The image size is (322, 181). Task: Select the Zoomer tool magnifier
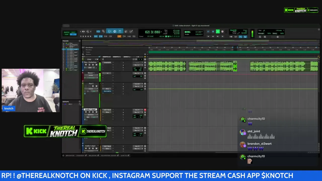point(103,31)
